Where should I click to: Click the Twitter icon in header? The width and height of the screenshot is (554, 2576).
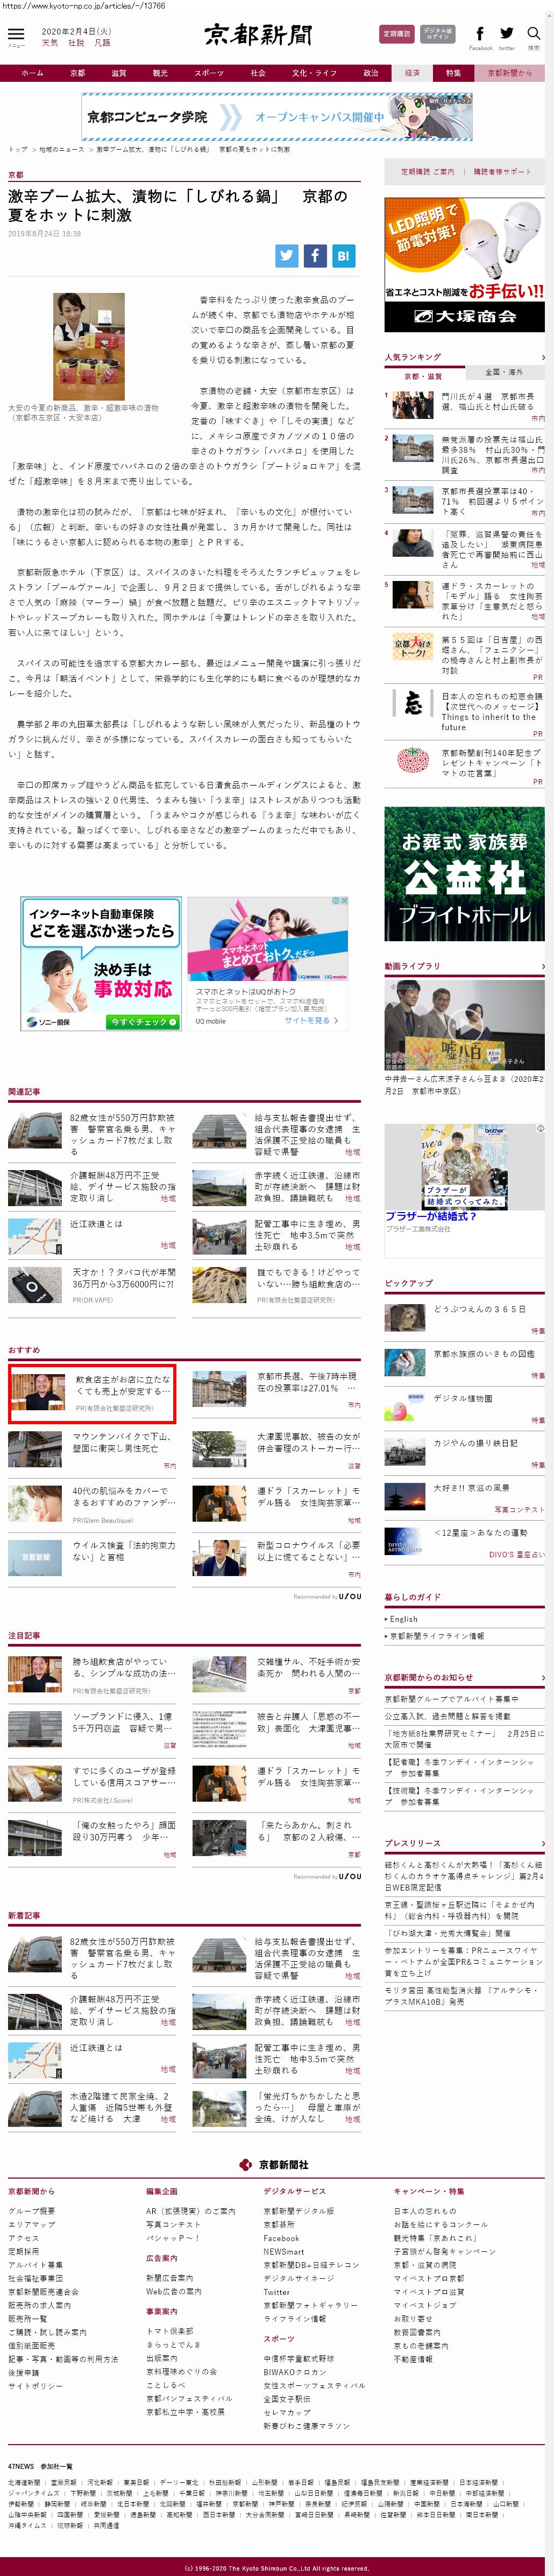tap(506, 34)
